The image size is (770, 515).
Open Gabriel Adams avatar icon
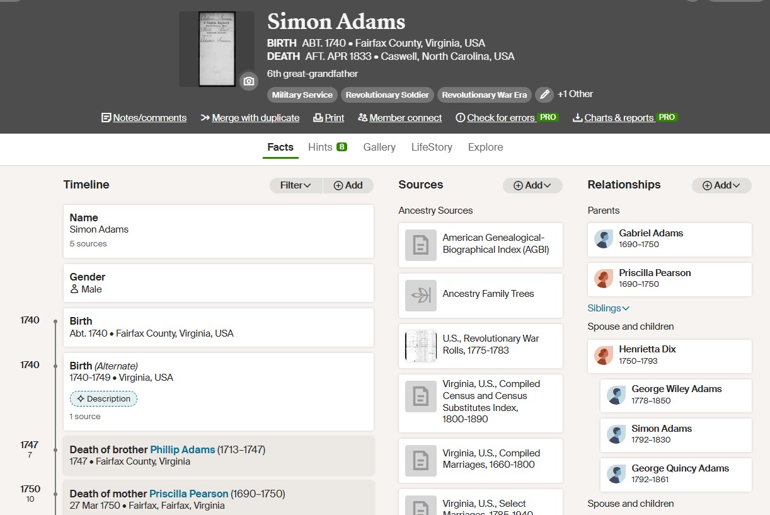pos(604,240)
